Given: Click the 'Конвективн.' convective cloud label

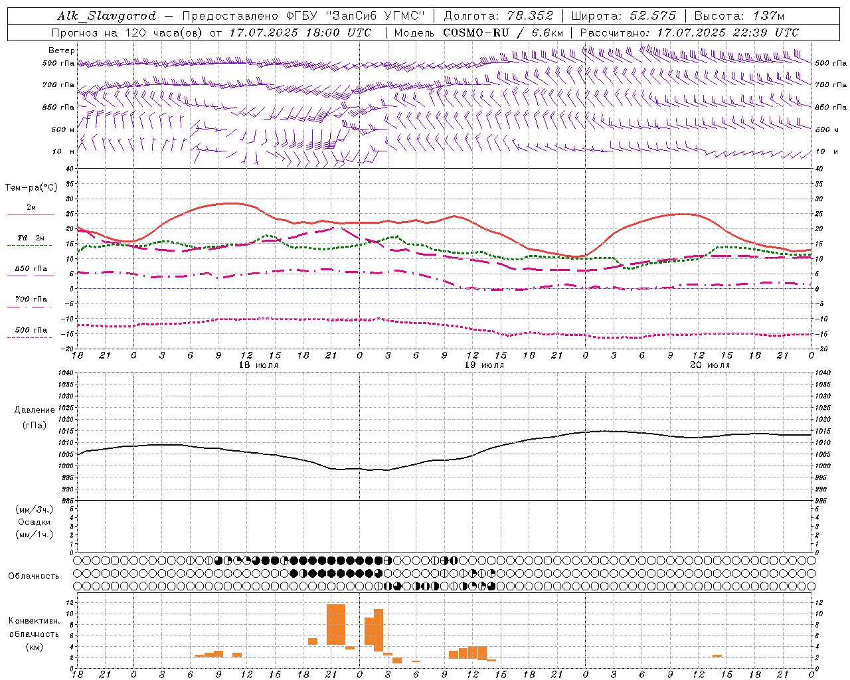Looking at the screenshot, I should 34,621.
